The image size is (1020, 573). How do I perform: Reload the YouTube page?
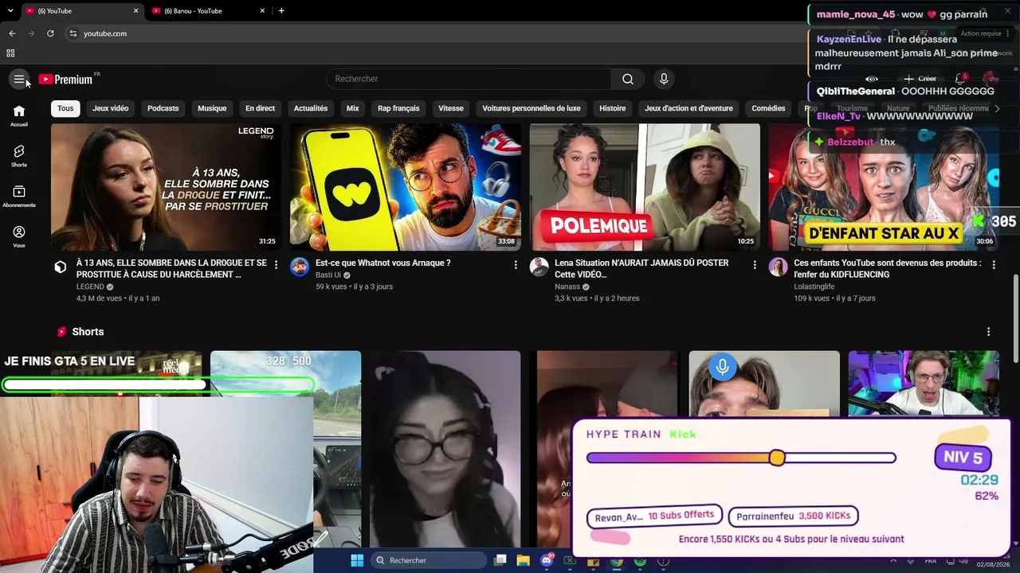point(50,33)
